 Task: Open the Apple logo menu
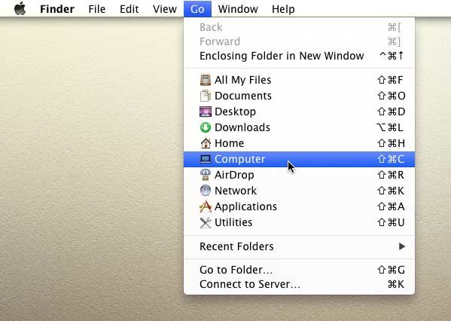[x=20, y=8]
